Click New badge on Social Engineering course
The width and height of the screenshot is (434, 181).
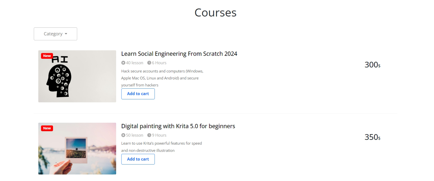pos(47,56)
